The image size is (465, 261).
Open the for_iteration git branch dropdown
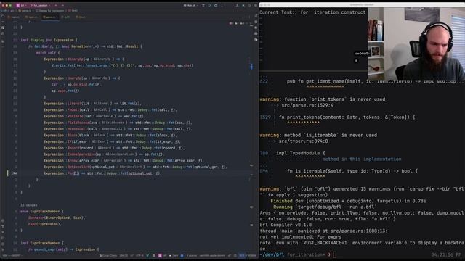coord(41,5)
